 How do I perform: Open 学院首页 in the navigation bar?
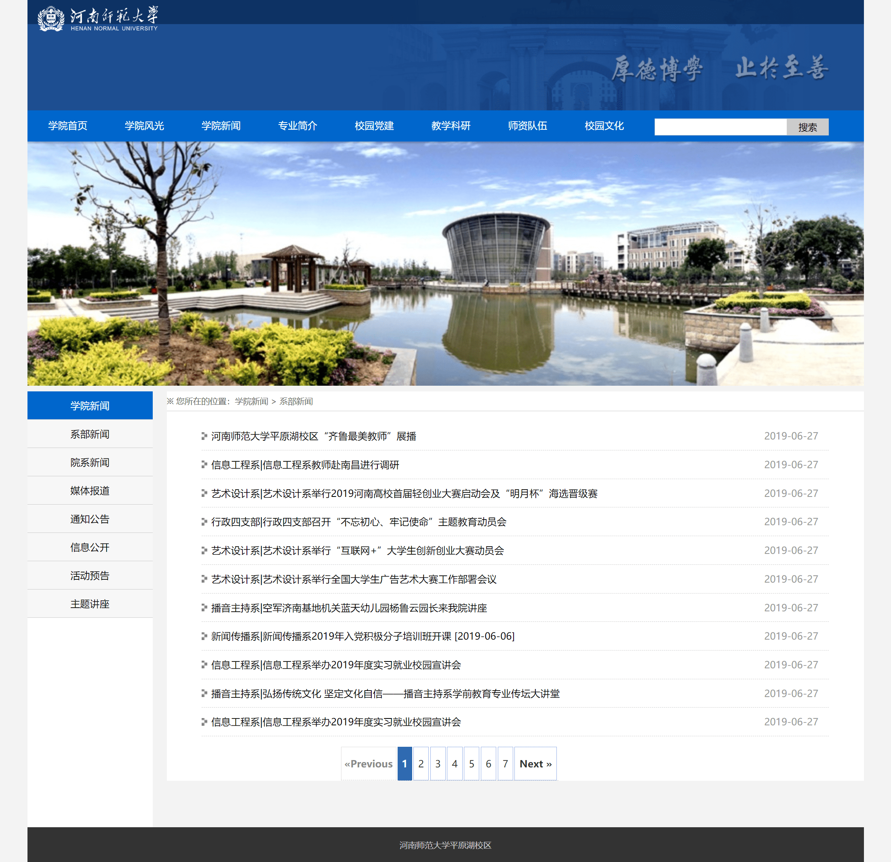(x=67, y=126)
